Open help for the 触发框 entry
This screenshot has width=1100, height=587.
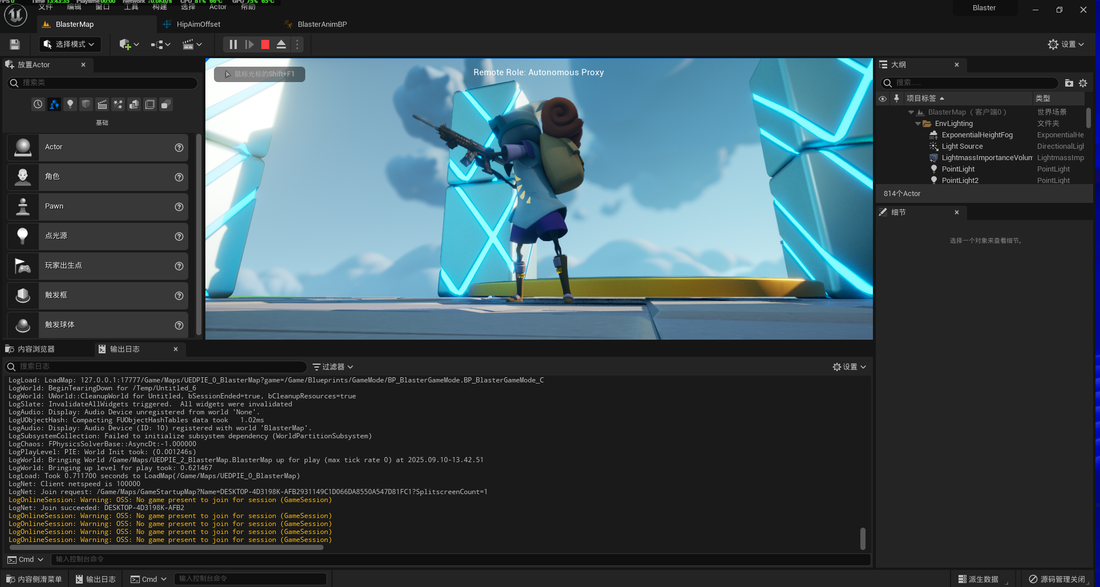point(179,296)
